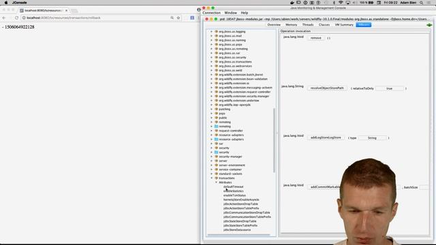Click the type String parameter field

[372, 137]
